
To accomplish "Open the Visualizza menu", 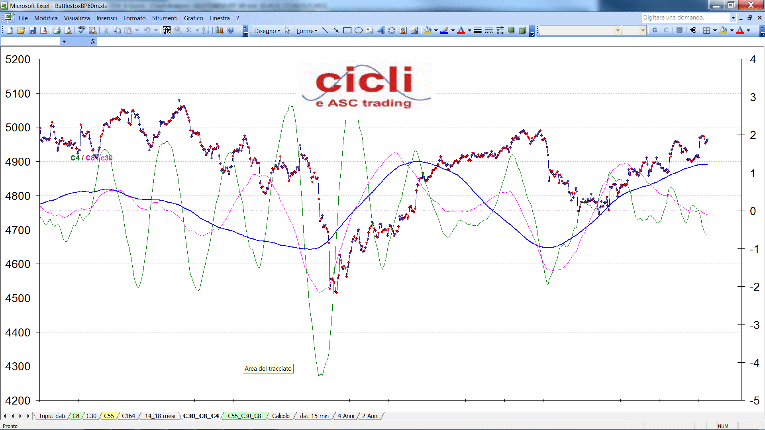I will click(x=77, y=18).
